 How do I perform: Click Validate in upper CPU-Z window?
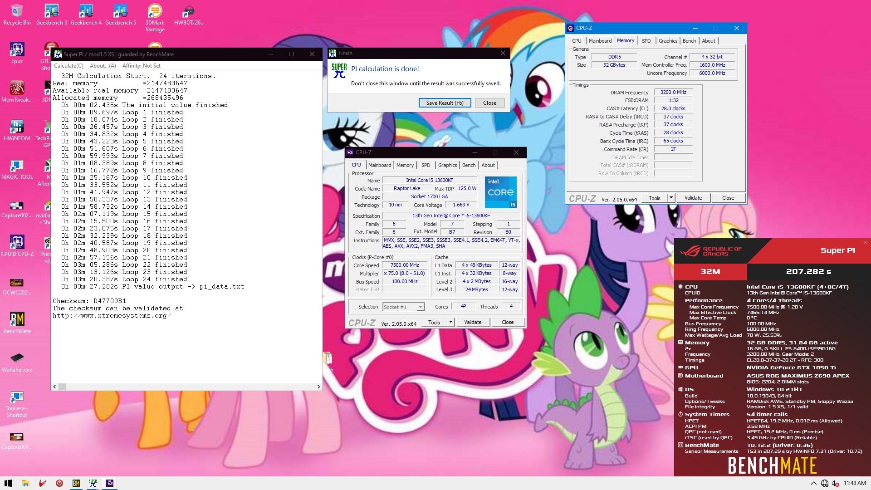[693, 198]
